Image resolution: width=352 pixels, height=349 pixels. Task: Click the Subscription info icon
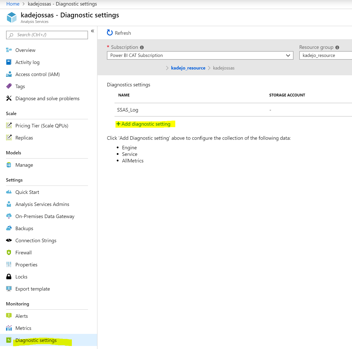(x=142, y=47)
